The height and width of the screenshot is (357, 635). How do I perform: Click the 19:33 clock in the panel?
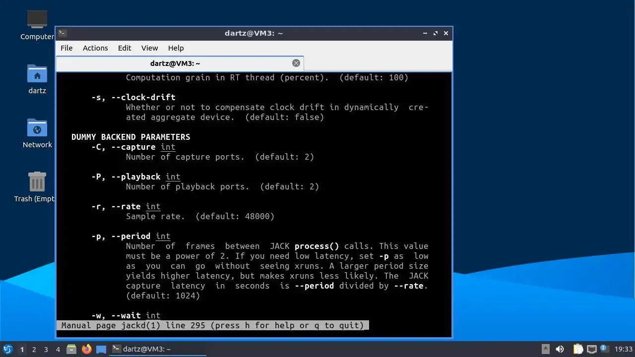click(x=624, y=349)
